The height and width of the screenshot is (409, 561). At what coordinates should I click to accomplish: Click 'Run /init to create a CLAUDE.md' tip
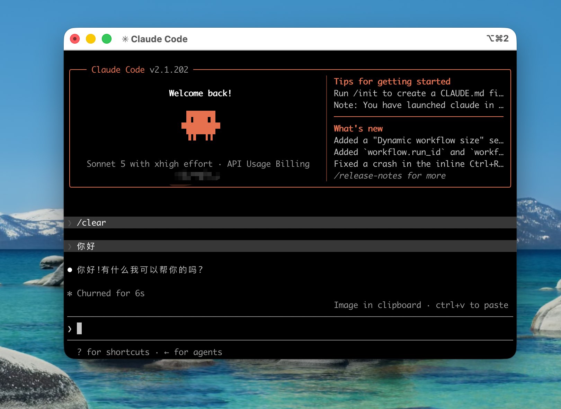[419, 93]
